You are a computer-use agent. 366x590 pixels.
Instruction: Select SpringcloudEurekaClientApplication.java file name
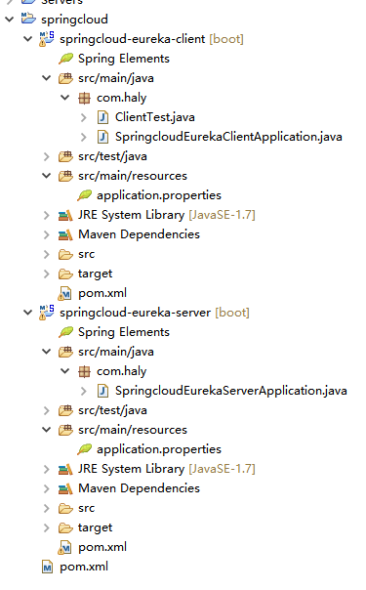point(228,137)
